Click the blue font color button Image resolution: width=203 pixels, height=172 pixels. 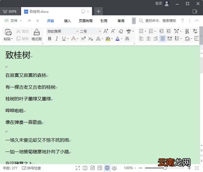tap(117, 39)
